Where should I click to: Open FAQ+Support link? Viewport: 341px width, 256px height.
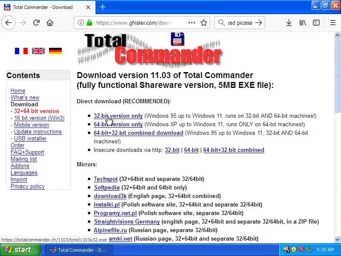(27, 152)
